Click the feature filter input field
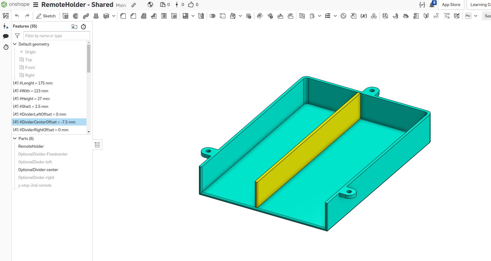Viewport: 491px width, 261px height. [57, 36]
